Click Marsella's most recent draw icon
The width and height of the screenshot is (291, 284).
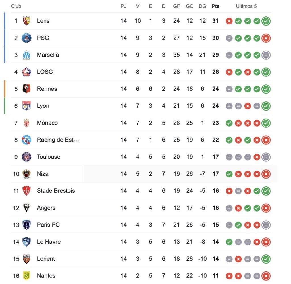(266, 55)
